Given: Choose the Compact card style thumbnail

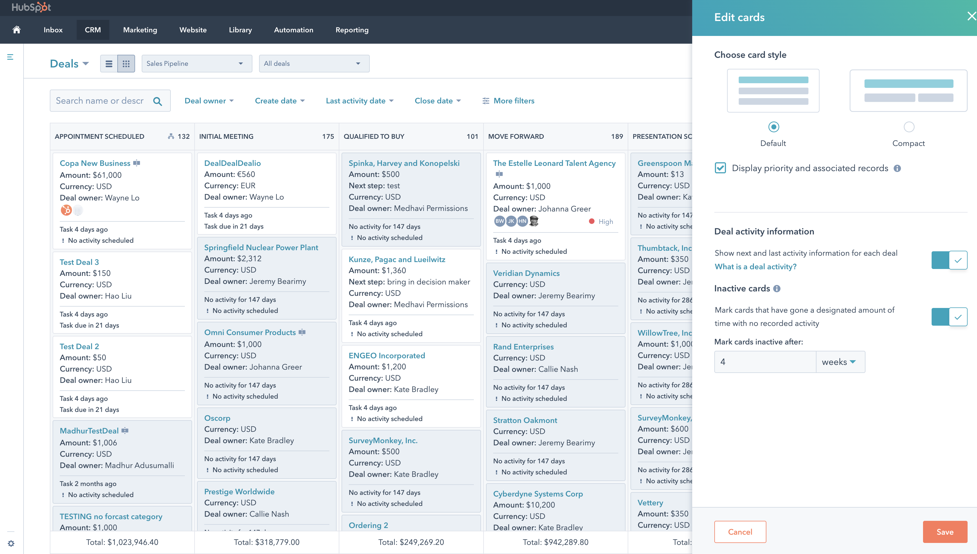Looking at the screenshot, I should point(908,91).
